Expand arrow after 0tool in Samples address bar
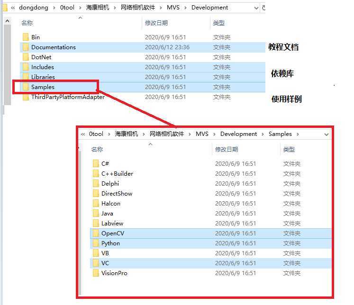The width and height of the screenshot is (354, 305). 109,134
